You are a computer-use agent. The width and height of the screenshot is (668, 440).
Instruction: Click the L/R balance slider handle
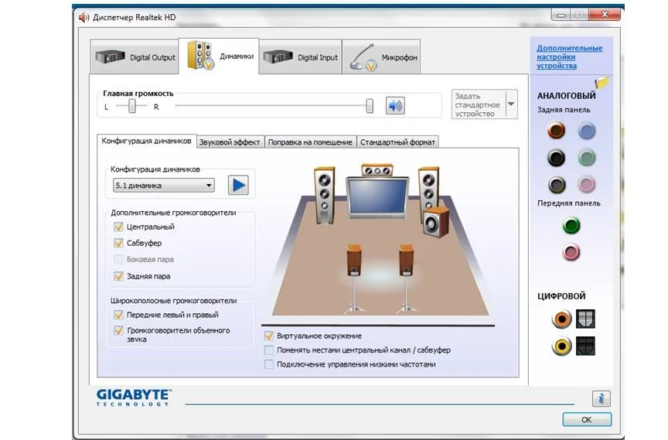132,106
